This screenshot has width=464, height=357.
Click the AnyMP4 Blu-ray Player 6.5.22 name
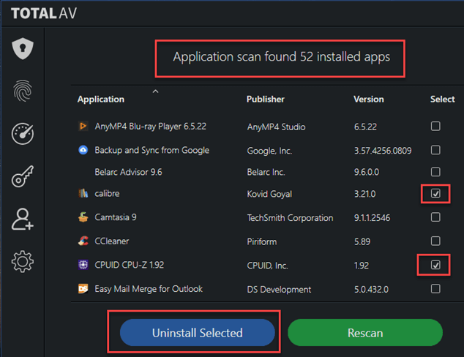(150, 127)
